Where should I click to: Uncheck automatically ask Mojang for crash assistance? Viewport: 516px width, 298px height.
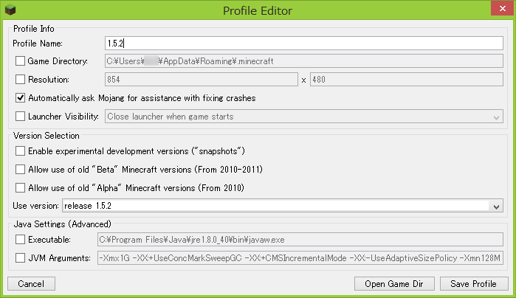coord(20,97)
